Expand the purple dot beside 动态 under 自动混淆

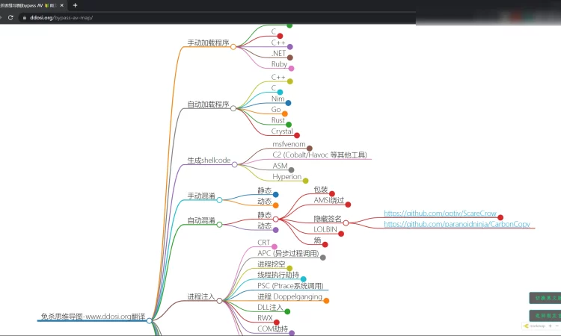pos(275,230)
